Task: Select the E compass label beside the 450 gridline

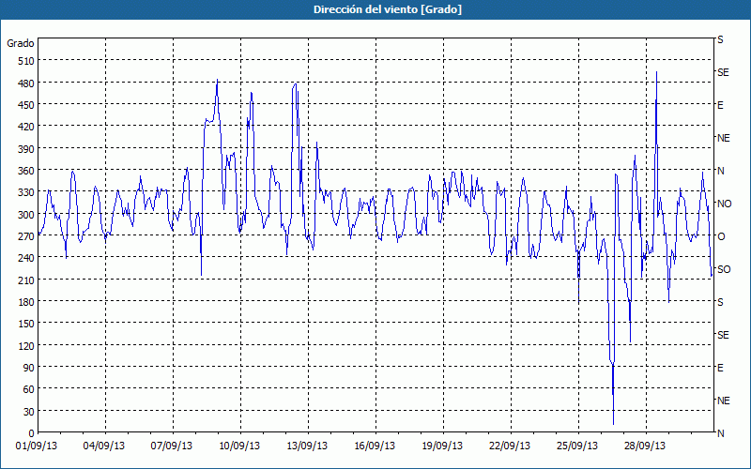Action: (x=720, y=105)
